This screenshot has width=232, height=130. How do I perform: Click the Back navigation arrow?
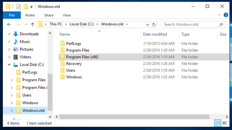pyautogui.click(x=9, y=25)
